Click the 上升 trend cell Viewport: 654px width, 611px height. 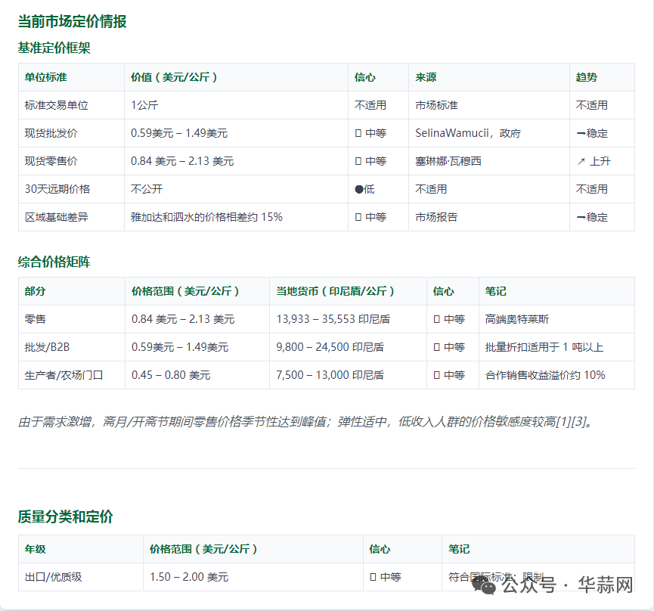point(594,161)
